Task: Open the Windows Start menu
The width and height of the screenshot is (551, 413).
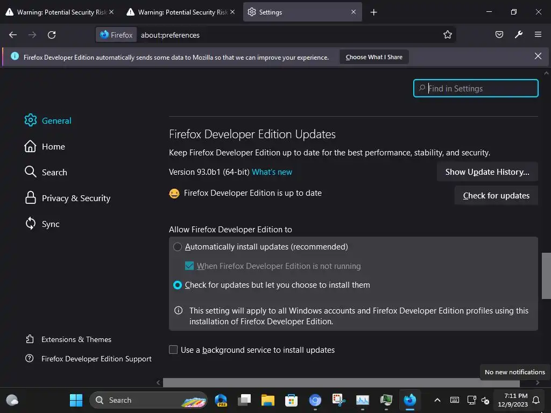Action: tap(76, 400)
